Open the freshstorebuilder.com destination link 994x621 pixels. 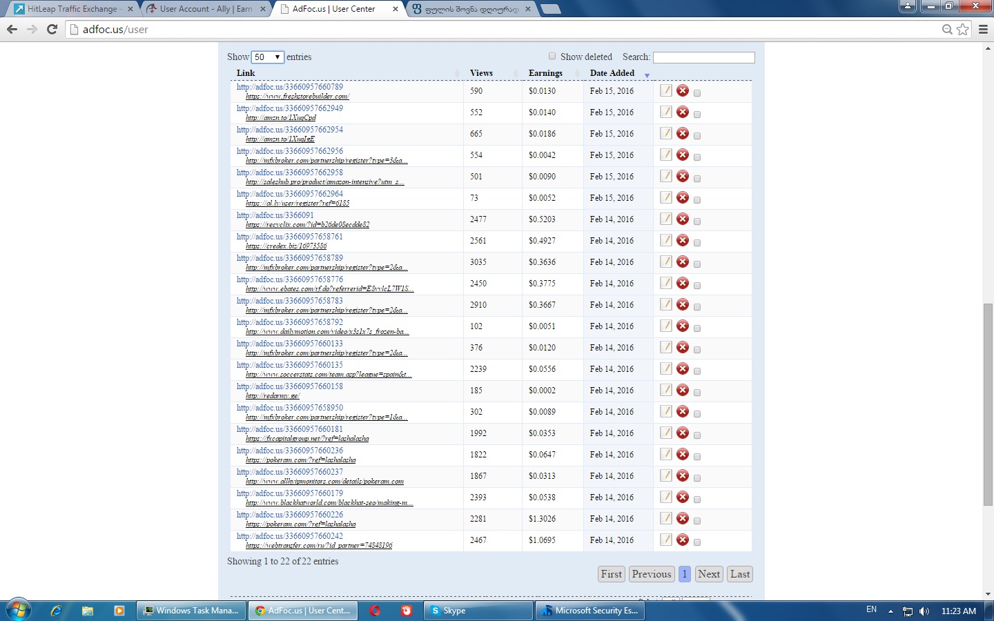(x=298, y=97)
